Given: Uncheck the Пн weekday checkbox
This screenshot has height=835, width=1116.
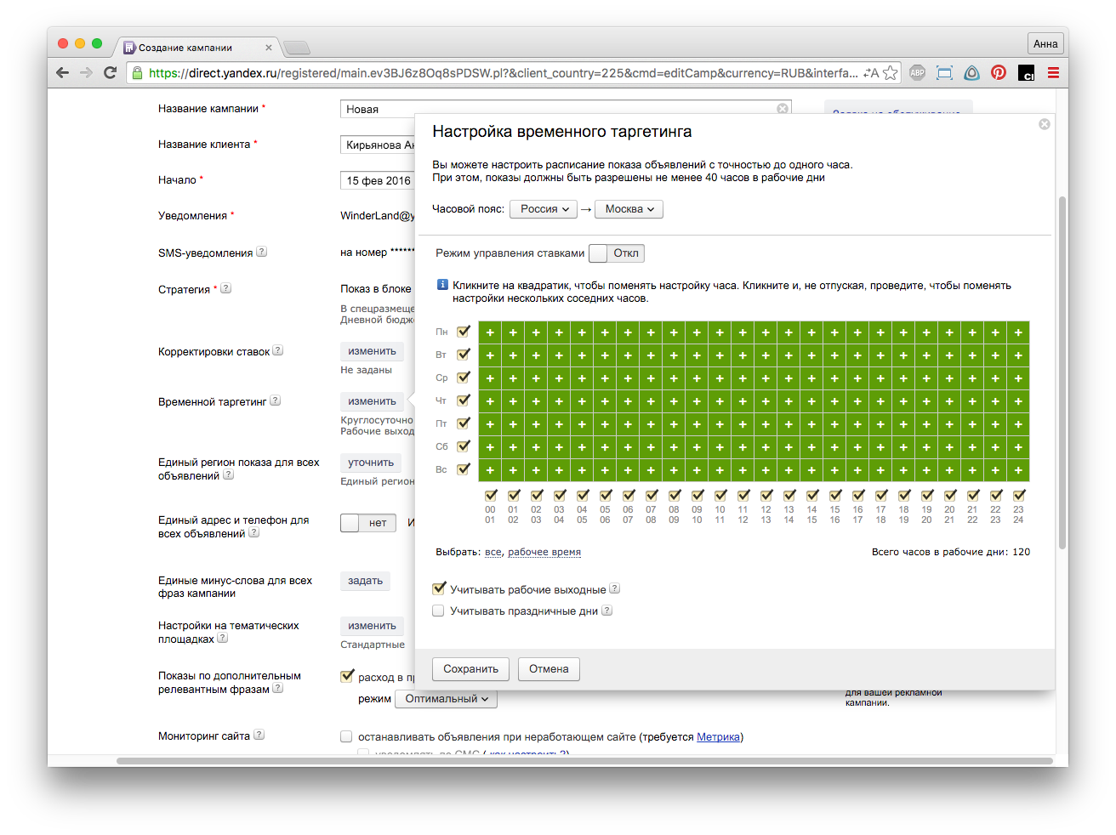Looking at the screenshot, I should pos(464,332).
